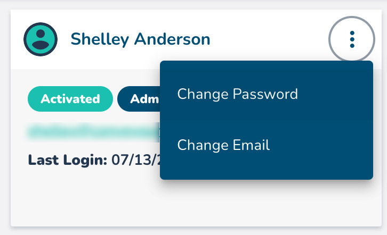Screen dimensions: 387x235
Task: Click the Shelley Anderson name heading
Action: [140, 39]
